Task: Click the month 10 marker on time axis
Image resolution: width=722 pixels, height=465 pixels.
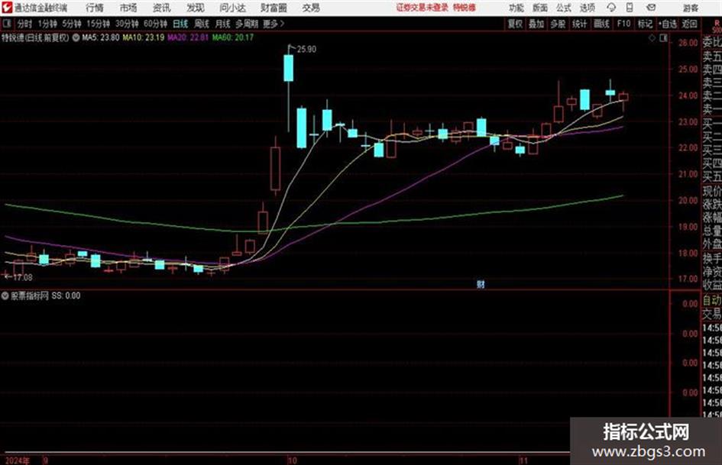Action: click(x=293, y=460)
